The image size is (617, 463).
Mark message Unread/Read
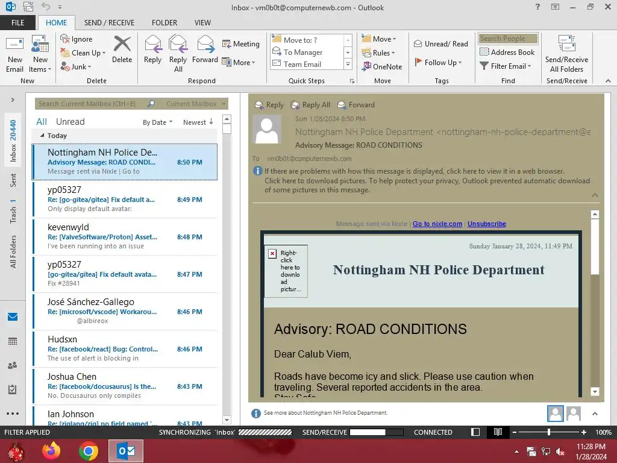[440, 43]
